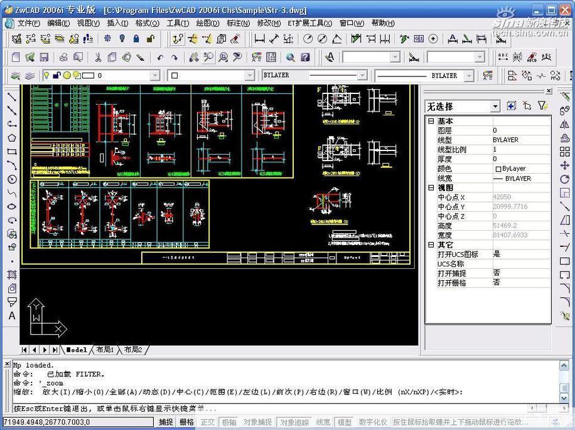Click the Print icon in the toolbar

[x=63, y=57]
